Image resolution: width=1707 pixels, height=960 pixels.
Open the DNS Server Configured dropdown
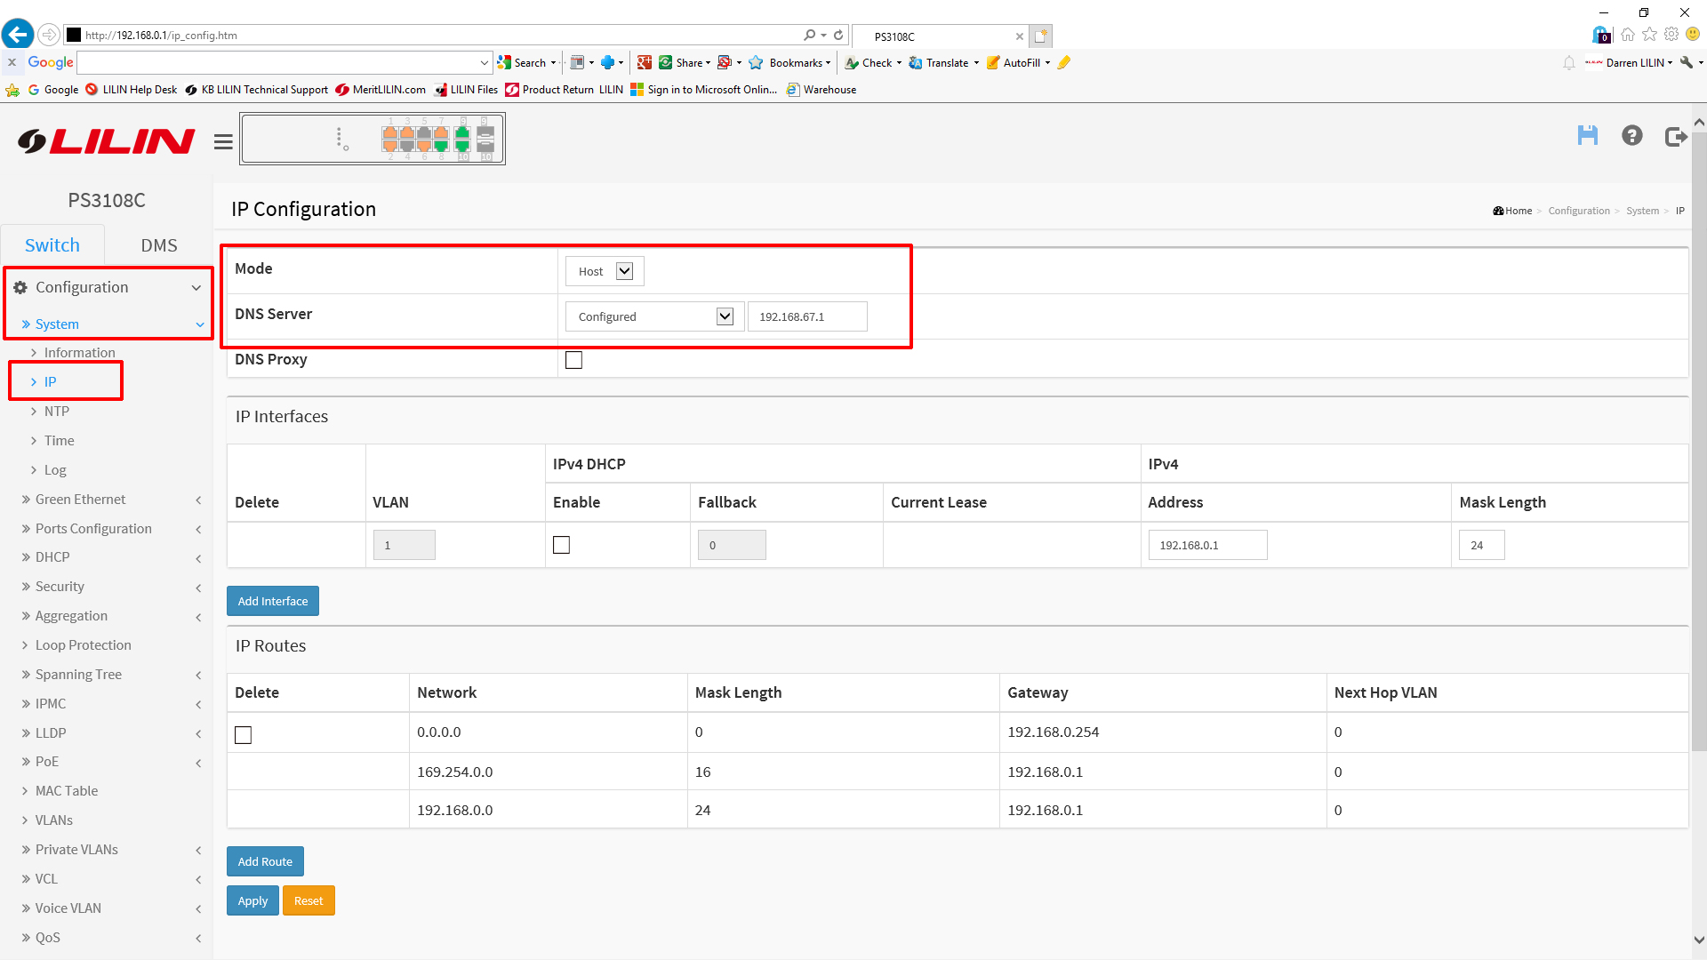655,316
